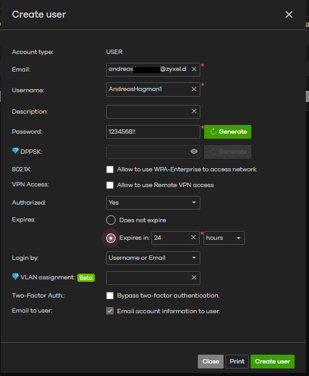Clear the Username field using the X icon

point(194,89)
